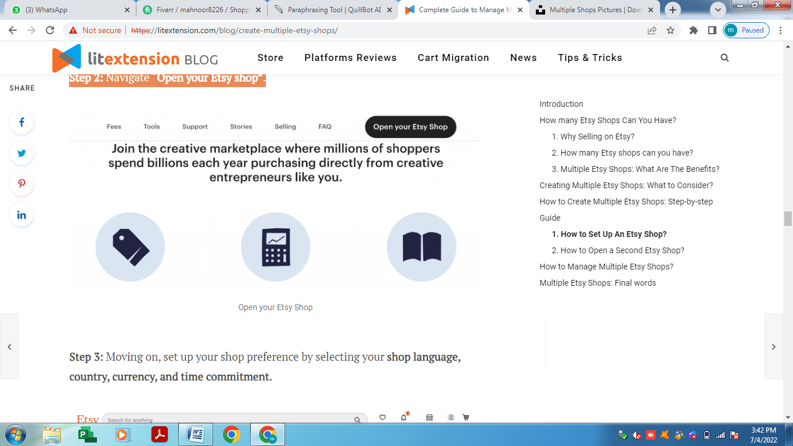This screenshot has width=793, height=446.
Task: Go to Multiple Etsy Shops: What Are The Benefits?
Action: [x=636, y=169]
